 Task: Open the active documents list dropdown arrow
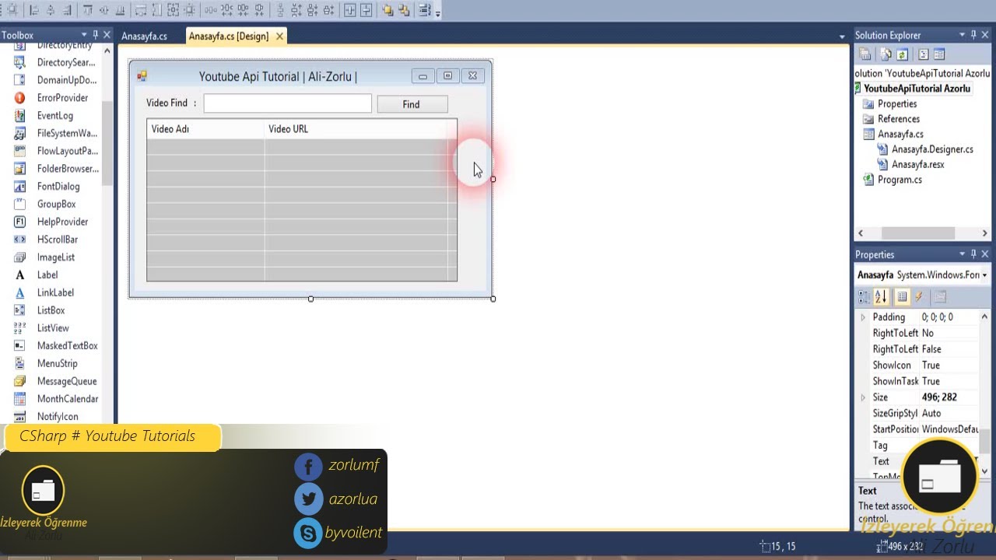click(x=842, y=37)
